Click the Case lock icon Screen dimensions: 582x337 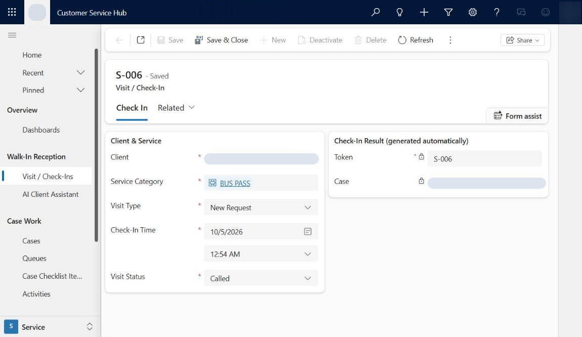[421, 181]
